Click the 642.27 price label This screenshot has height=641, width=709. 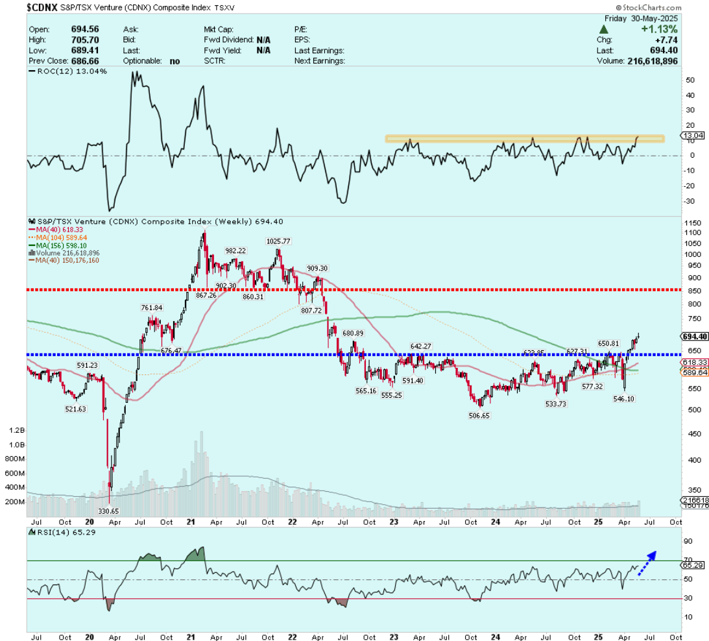point(420,346)
